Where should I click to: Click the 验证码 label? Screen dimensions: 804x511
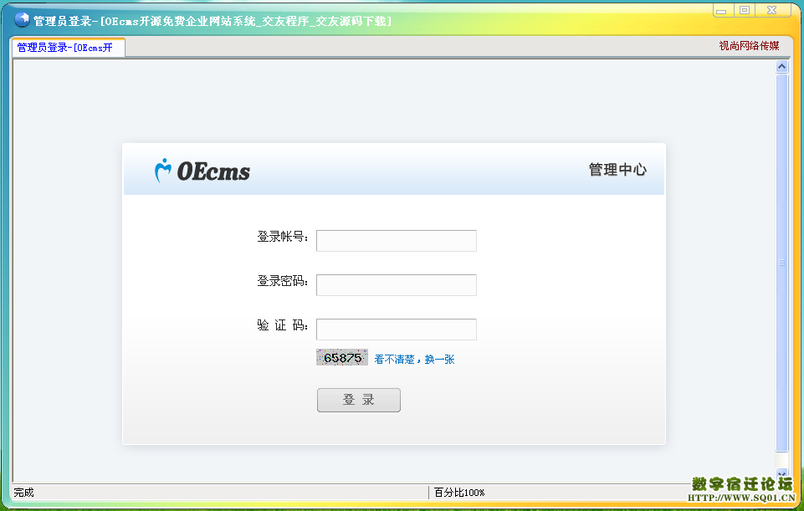click(283, 325)
